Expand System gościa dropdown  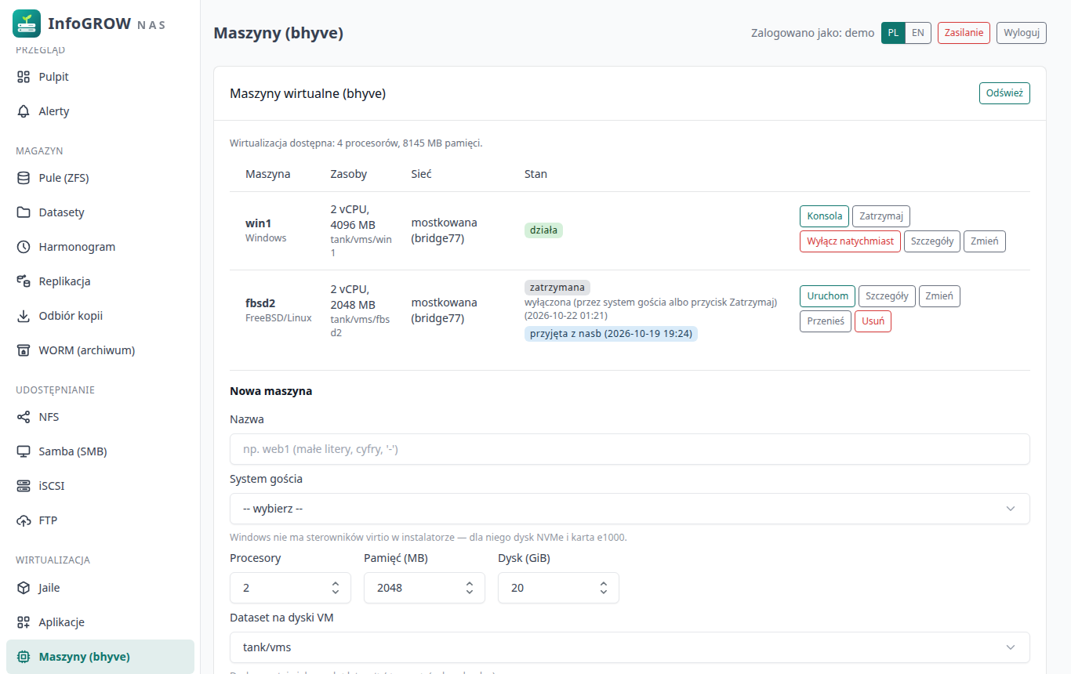pyautogui.click(x=630, y=509)
